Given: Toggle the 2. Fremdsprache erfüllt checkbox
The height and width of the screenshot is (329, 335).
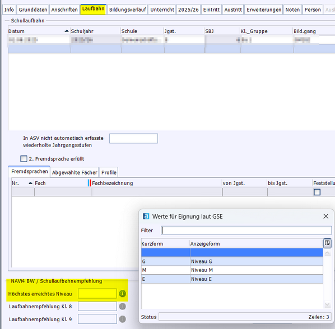Looking at the screenshot, I should [24, 159].
